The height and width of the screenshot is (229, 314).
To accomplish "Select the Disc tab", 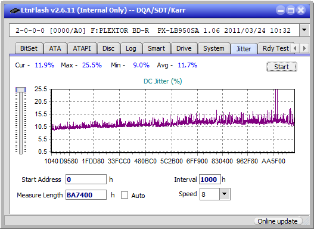I will (x=108, y=48).
